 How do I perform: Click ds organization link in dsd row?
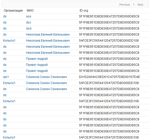(5, 29)
